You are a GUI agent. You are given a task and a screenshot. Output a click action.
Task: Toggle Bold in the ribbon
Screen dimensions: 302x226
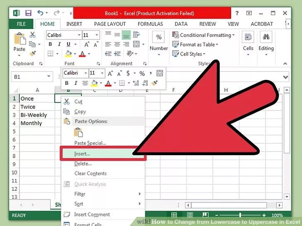50,44
